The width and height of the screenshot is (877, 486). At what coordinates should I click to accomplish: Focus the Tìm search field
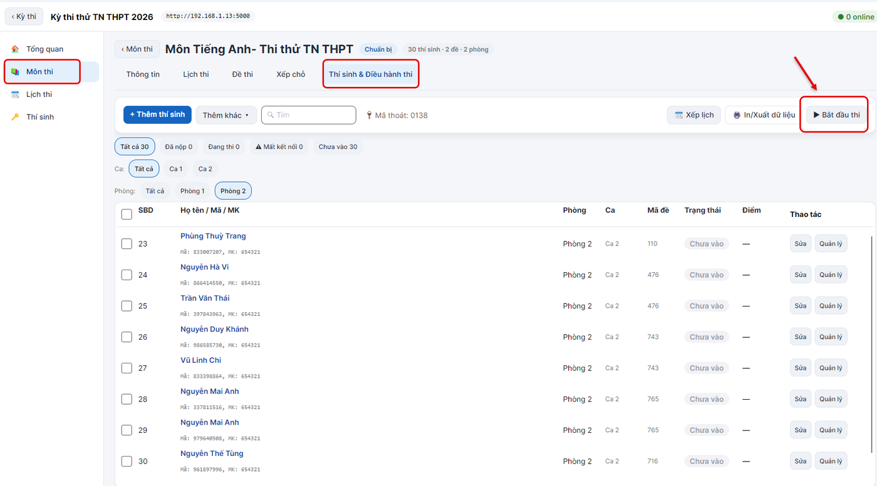click(x=309, y=115)
